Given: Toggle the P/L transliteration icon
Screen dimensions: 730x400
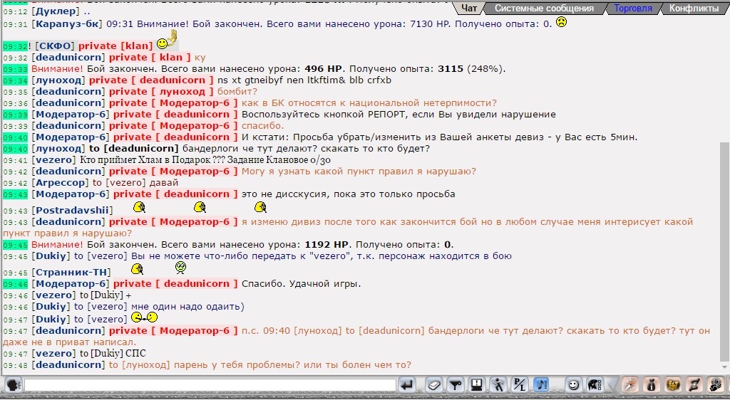Looking at the screenshot, I should coord(520,385).
